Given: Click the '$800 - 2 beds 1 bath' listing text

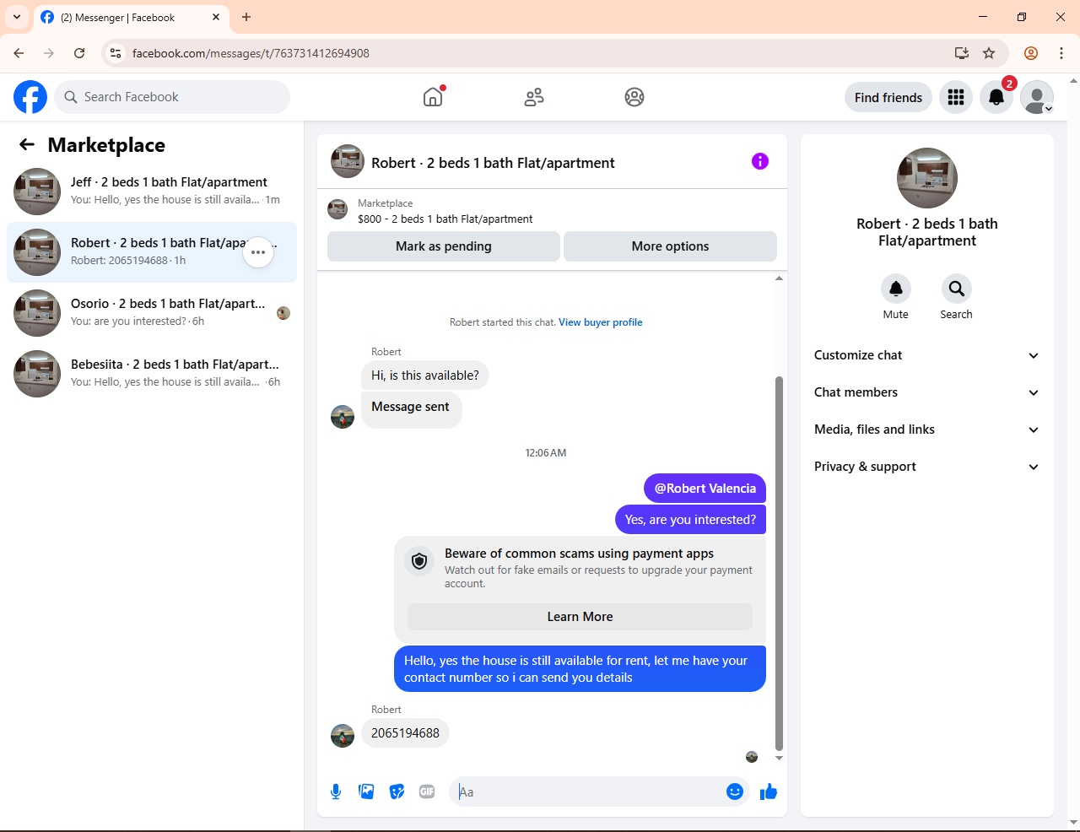Looking at the screenshot, I should point(445,219).
